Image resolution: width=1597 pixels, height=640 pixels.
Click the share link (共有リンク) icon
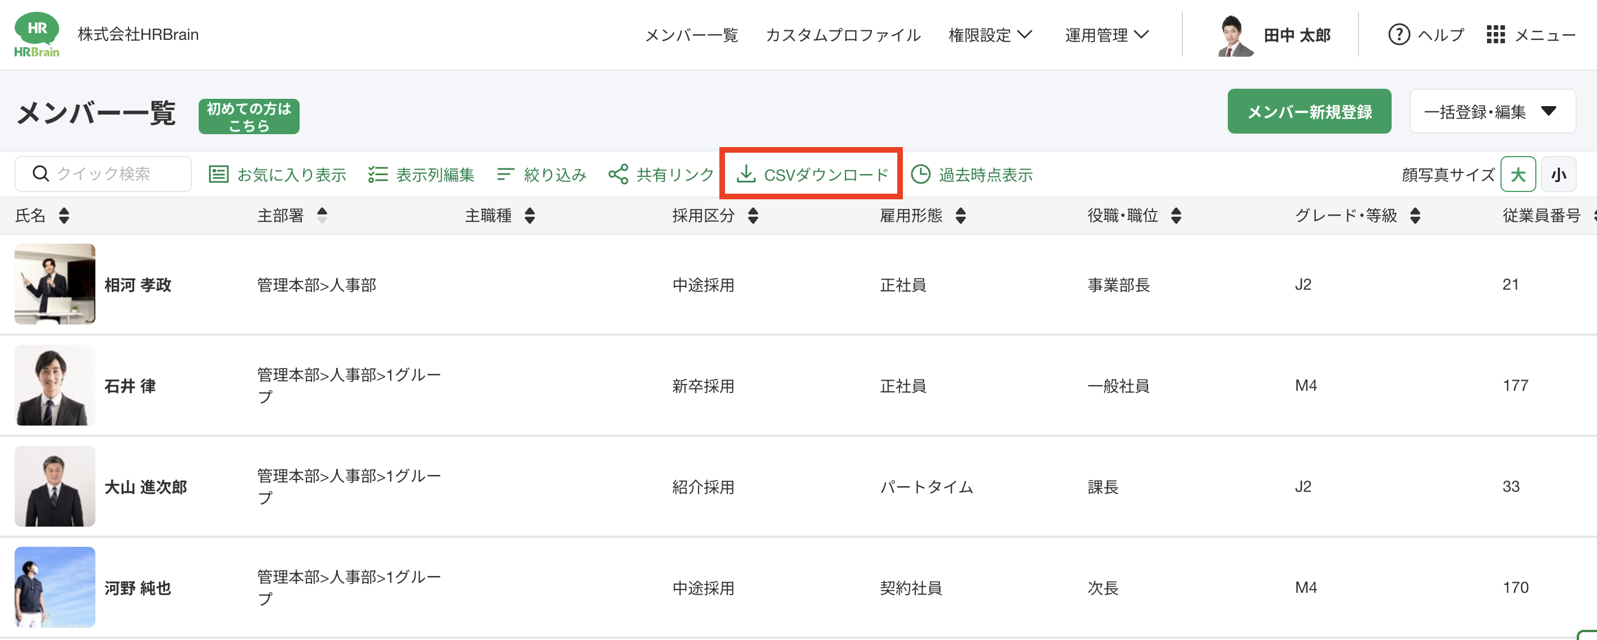[x=618, y=174]
